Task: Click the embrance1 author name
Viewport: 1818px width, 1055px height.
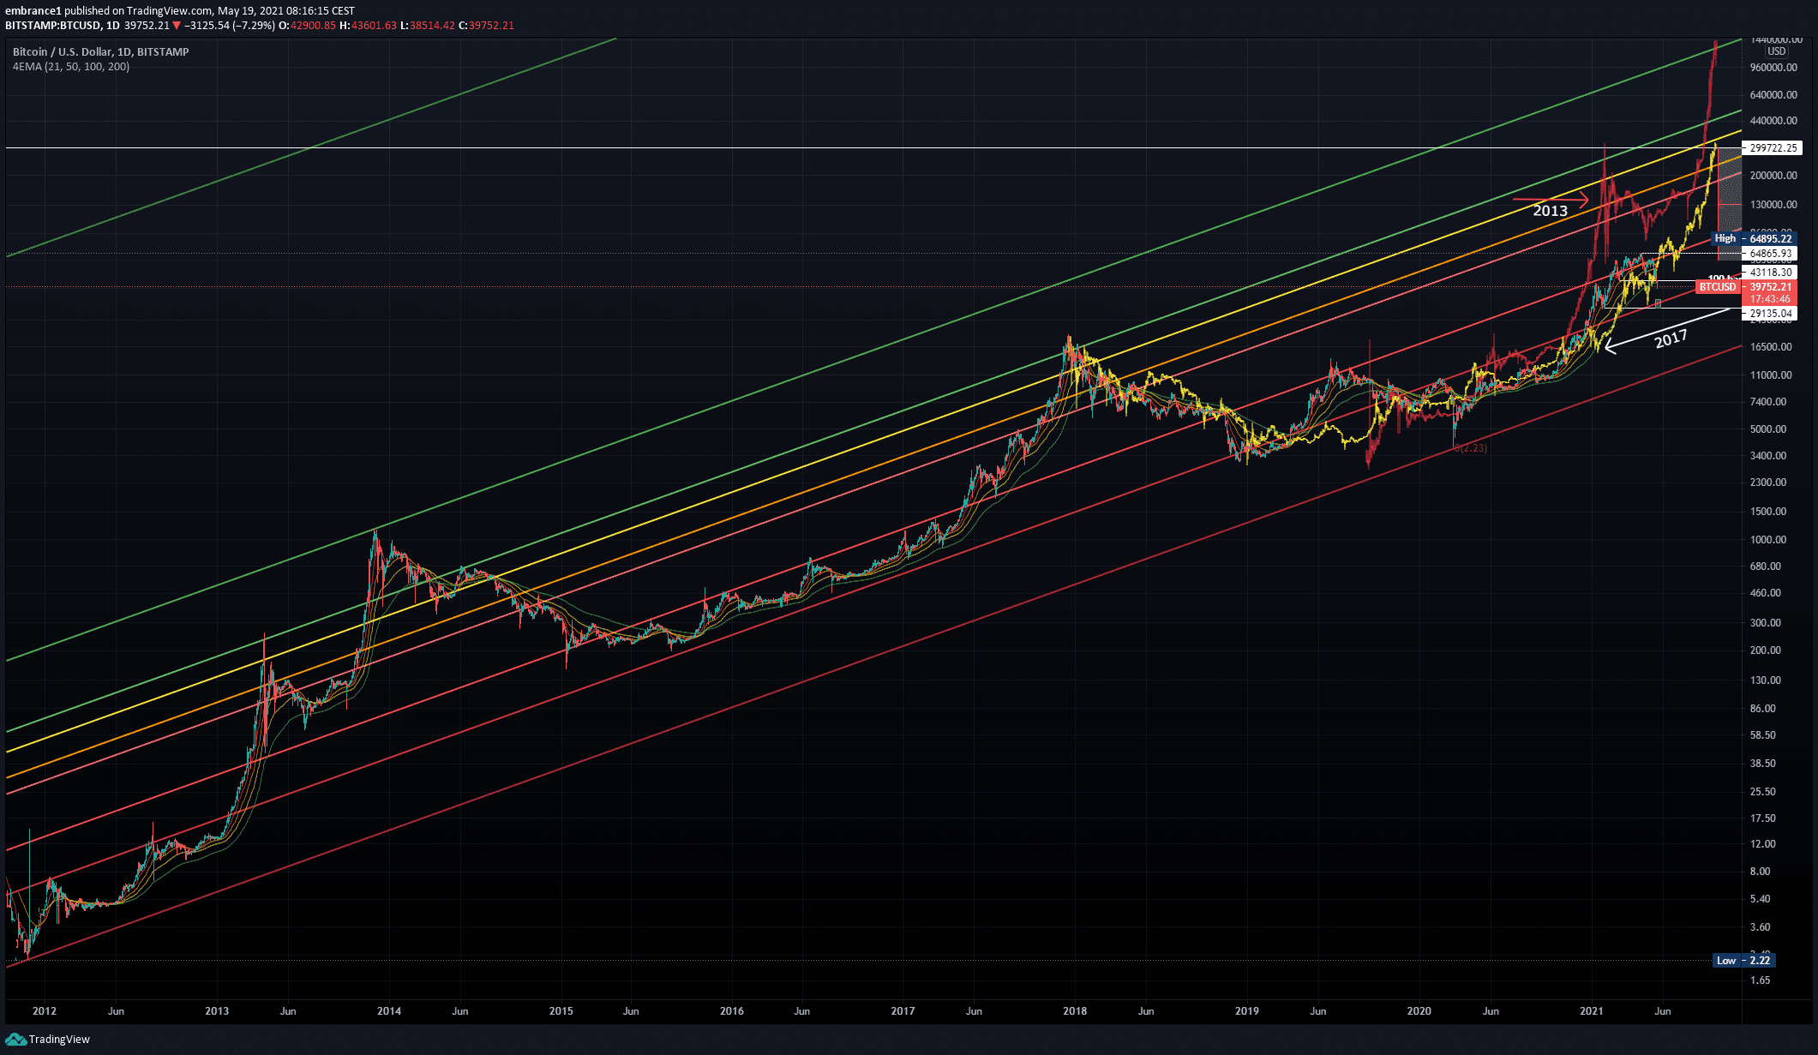Action: point(33,11)
